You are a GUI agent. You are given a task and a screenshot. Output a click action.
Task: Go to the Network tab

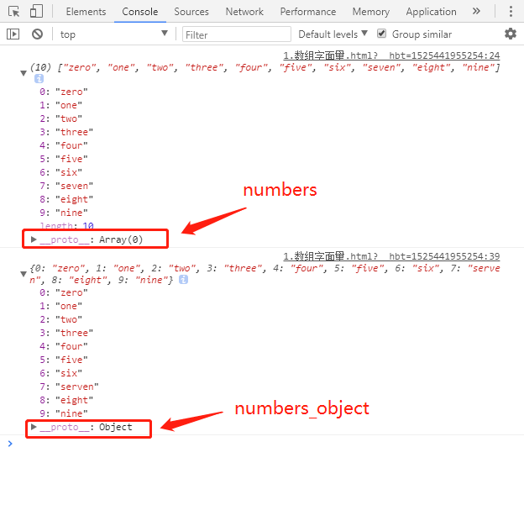(x=244, y=12)
